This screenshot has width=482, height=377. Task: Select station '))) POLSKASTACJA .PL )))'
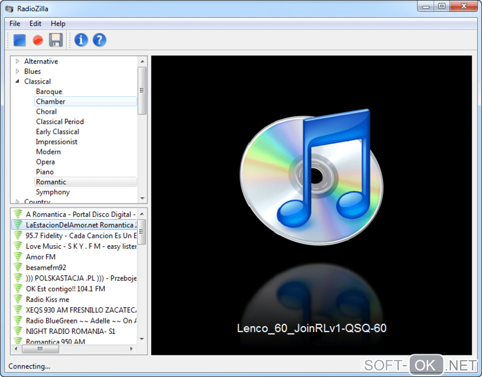(81, 278)
